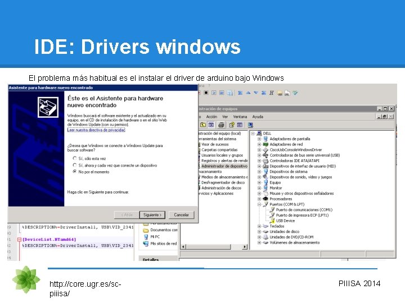Select 'Visor de sucesos' in left tree
This screenshot has height=303, width=405.
pyautogui.click(x=215, y=144)
